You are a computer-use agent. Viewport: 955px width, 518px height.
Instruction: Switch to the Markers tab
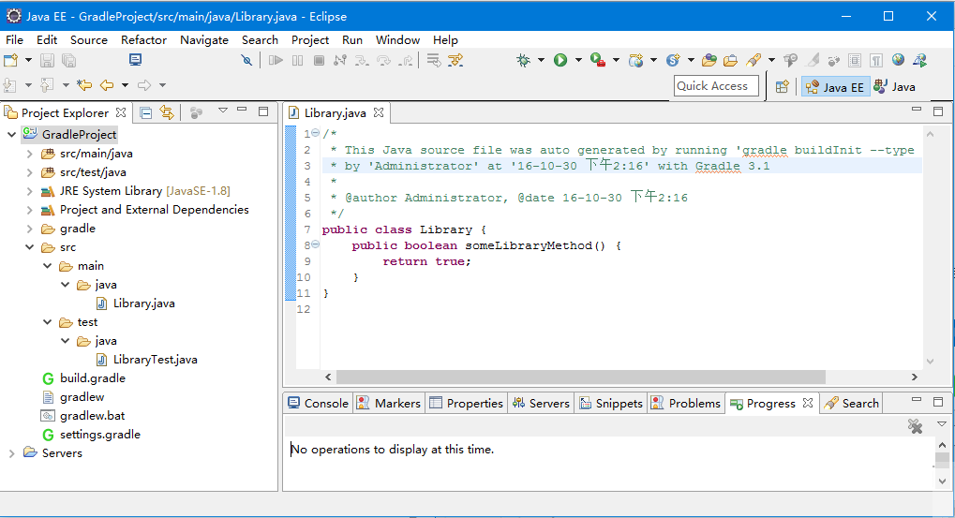point(389,403)
